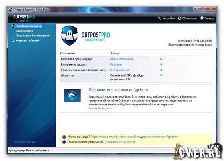Open the Оптимальный local security level link

120,70
